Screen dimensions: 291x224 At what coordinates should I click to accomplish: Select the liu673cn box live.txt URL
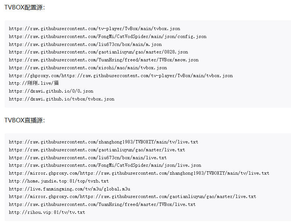point(88,158)
